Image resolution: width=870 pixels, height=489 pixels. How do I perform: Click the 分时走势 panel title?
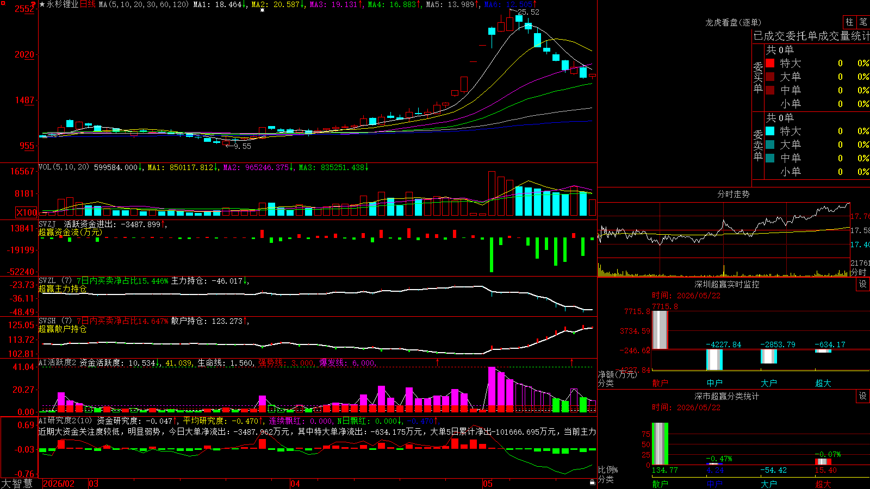point(733,194)
